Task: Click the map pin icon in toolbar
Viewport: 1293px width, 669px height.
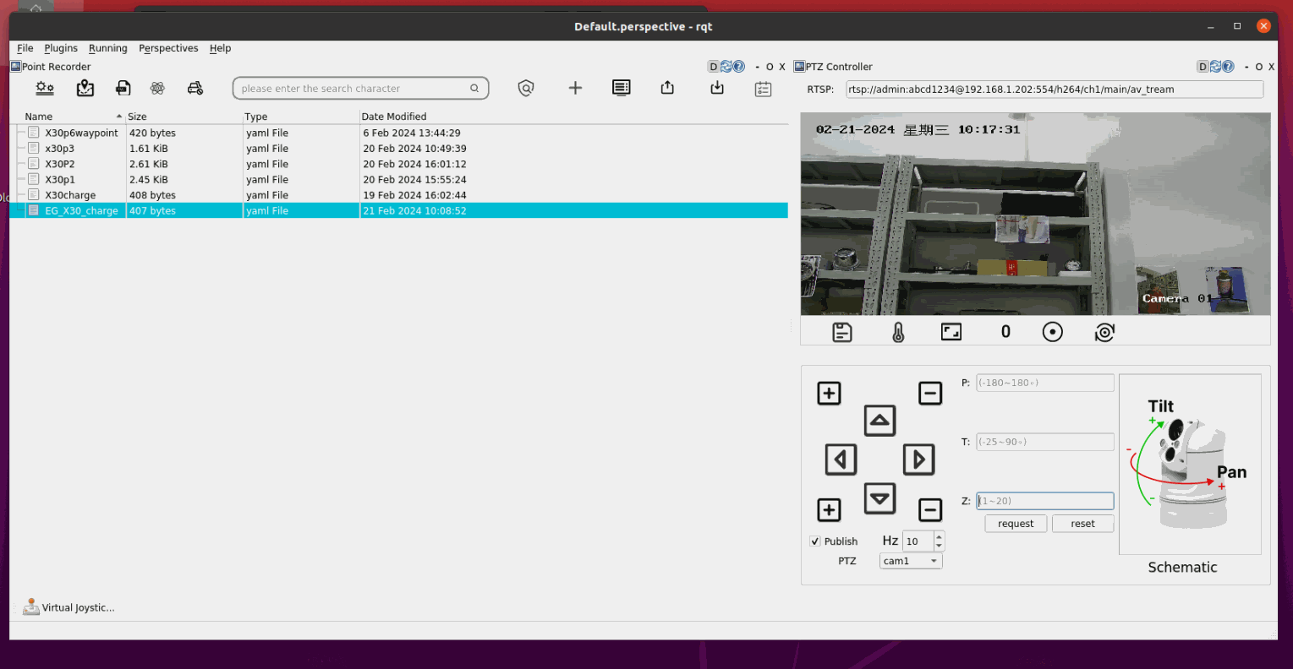Action: (x=85, y=88)
